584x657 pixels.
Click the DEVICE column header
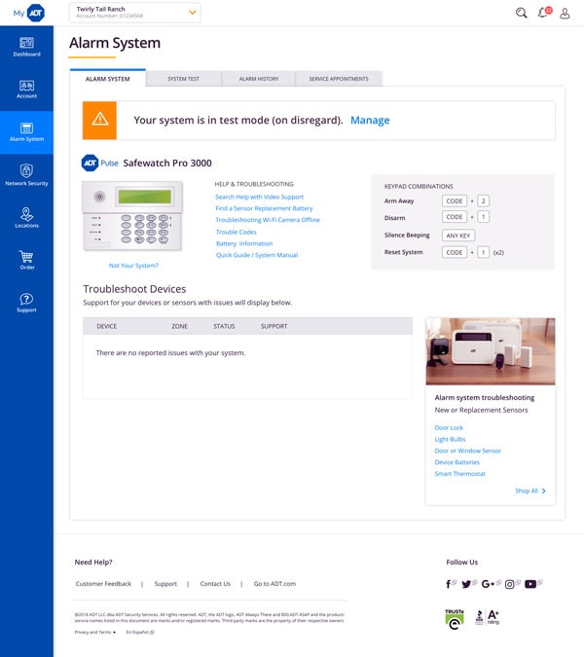(106, 326)
